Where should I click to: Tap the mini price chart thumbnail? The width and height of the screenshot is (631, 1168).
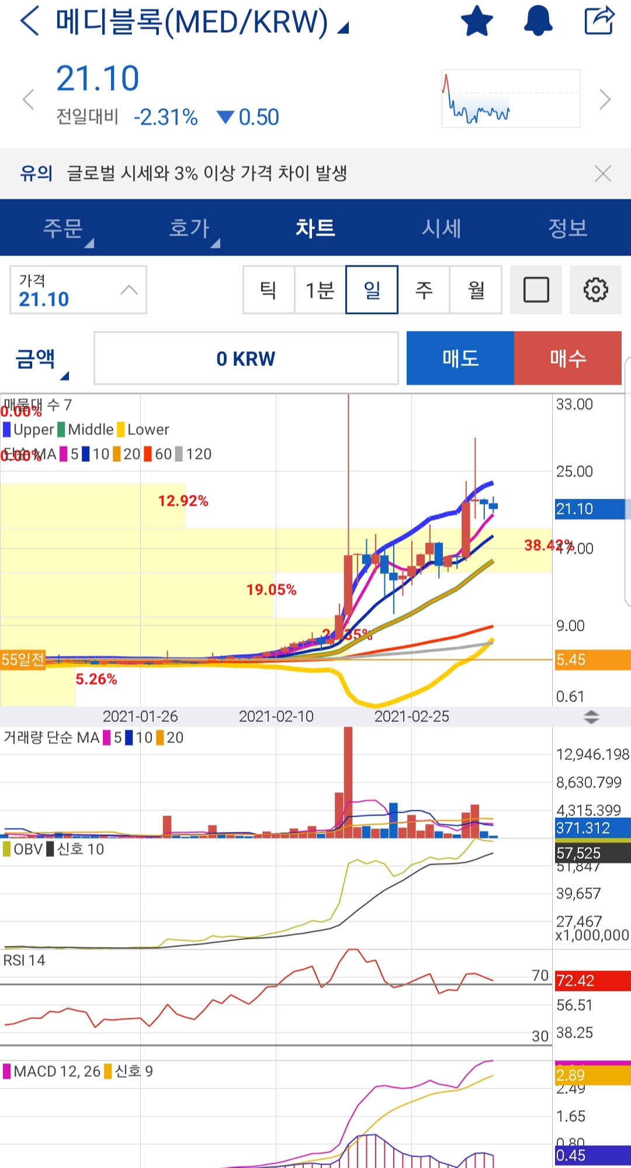click(x=511, y=98)
